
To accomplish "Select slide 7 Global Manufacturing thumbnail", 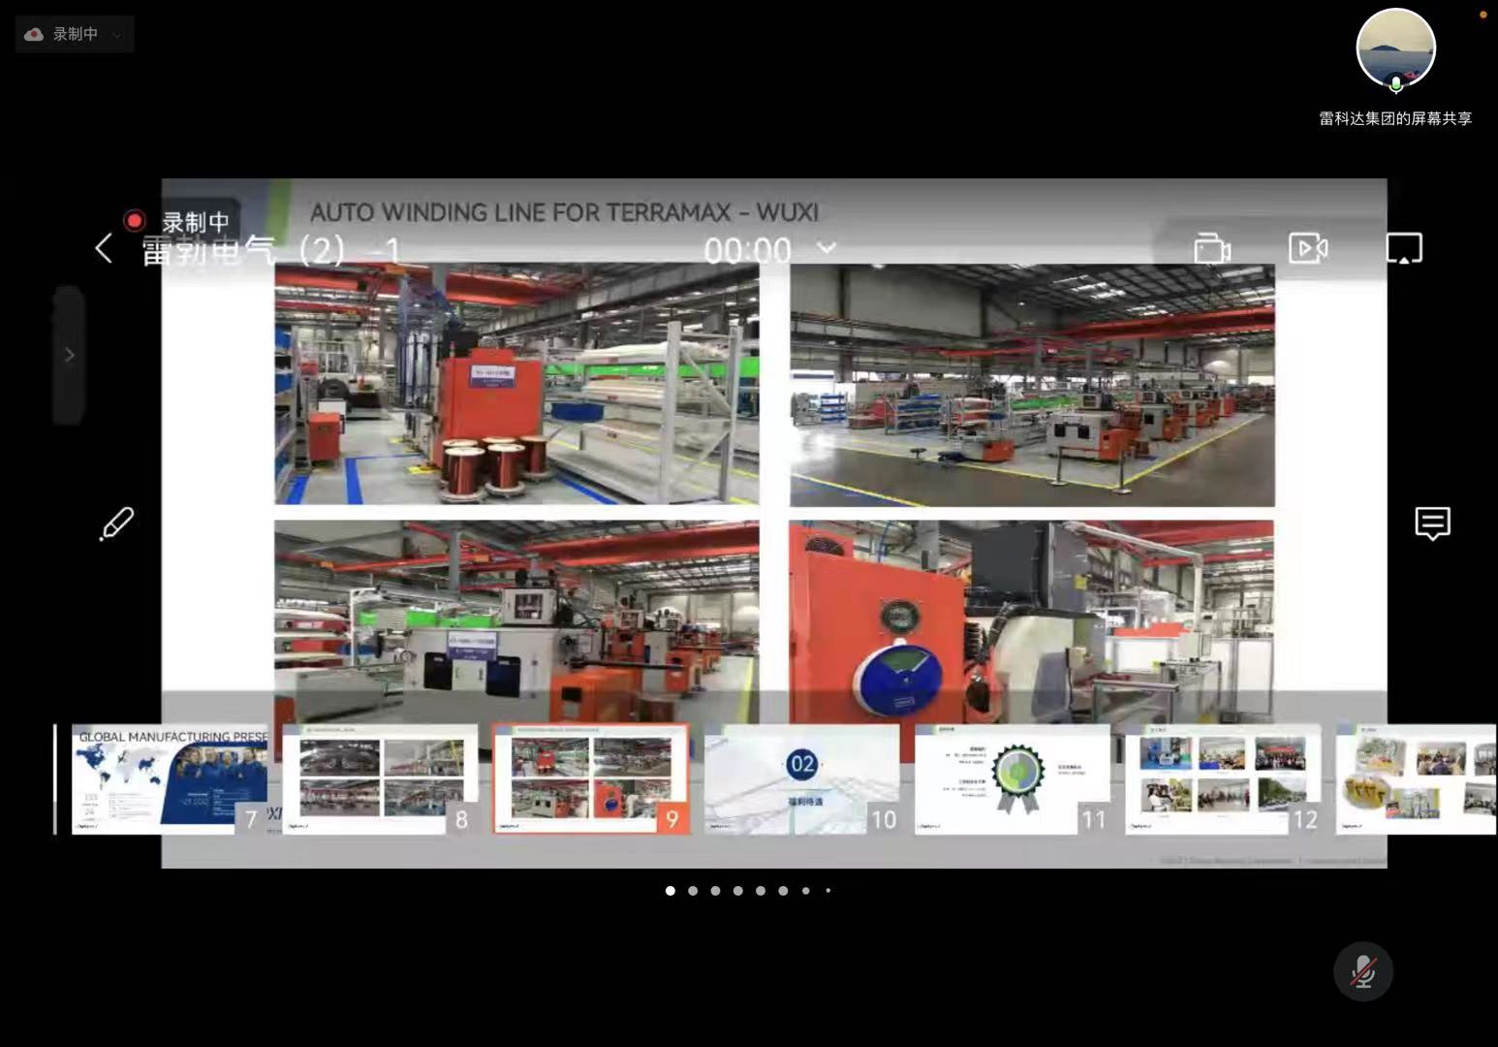I will [x=169, y=778].
